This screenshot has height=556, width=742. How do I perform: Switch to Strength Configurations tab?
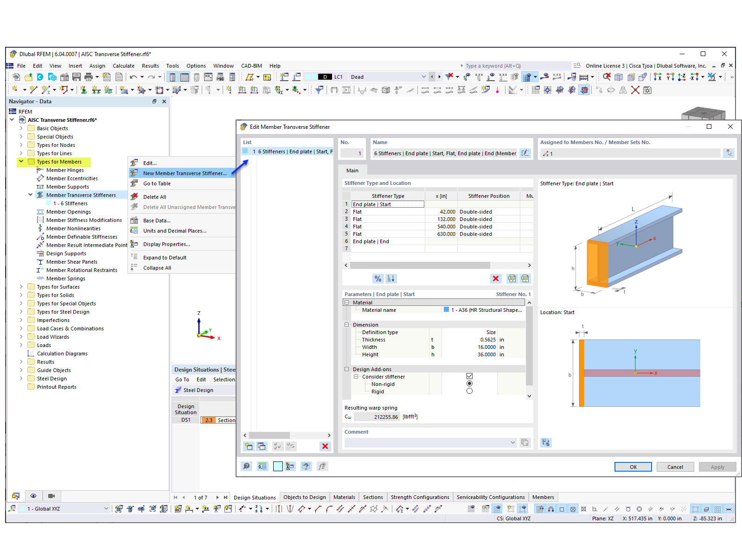tap(420, 497)
